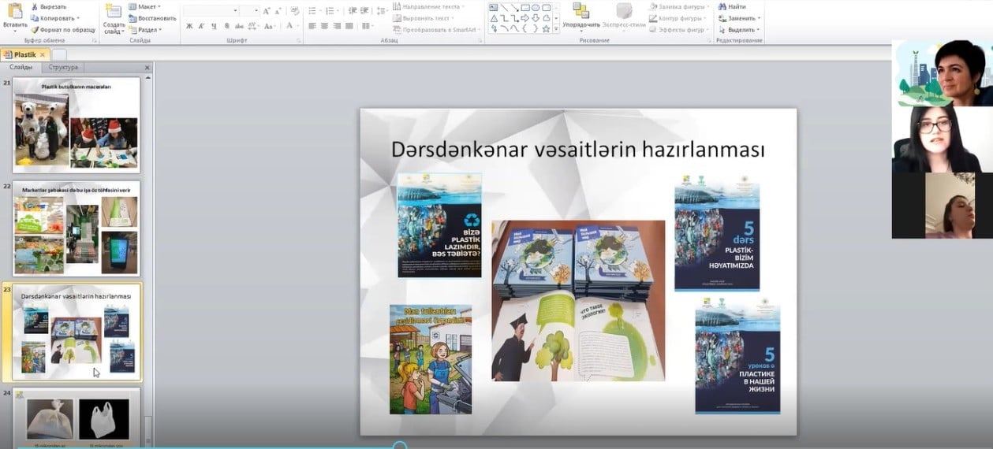Select the star shape in gallery

tap(546, 28)
